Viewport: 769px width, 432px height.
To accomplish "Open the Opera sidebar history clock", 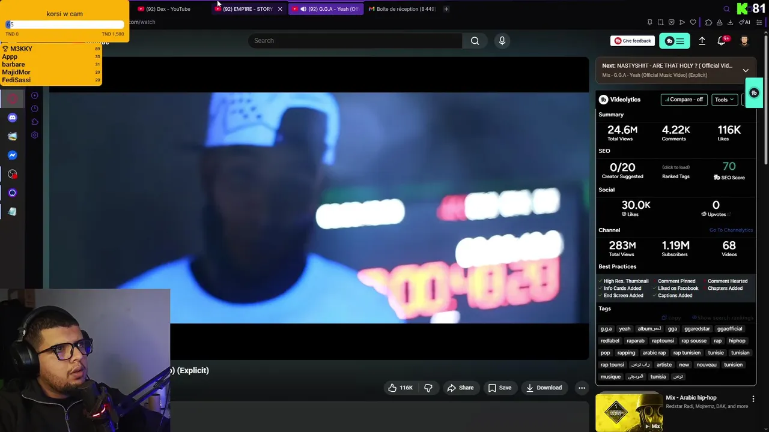I will click(35, 109).
